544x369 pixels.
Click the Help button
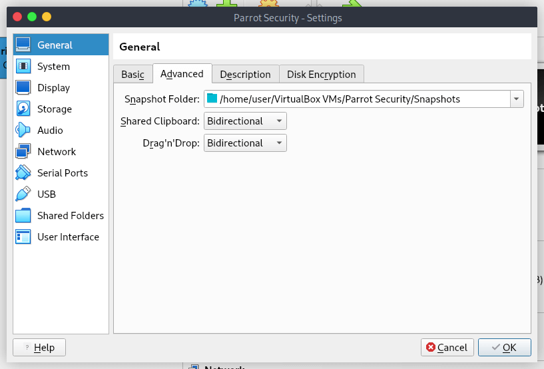[x=39, y=347]
